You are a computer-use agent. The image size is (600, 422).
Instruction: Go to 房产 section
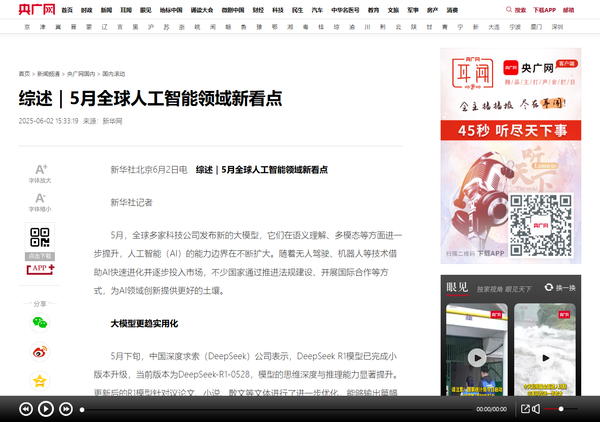coord(433,10)
